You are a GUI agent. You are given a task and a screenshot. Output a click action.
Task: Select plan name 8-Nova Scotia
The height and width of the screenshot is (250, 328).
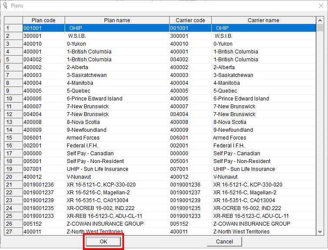coord(117,122)
